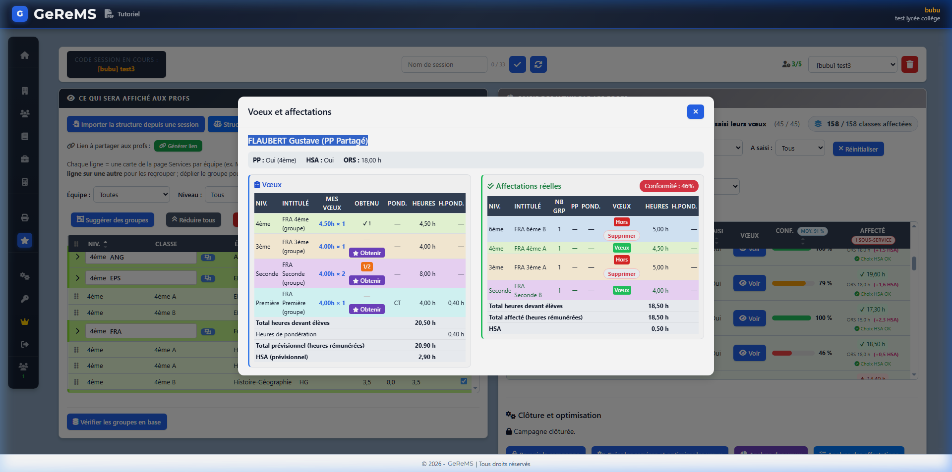Click the group icon on the 4ème FRA row
952x472 pixels.
208,332
